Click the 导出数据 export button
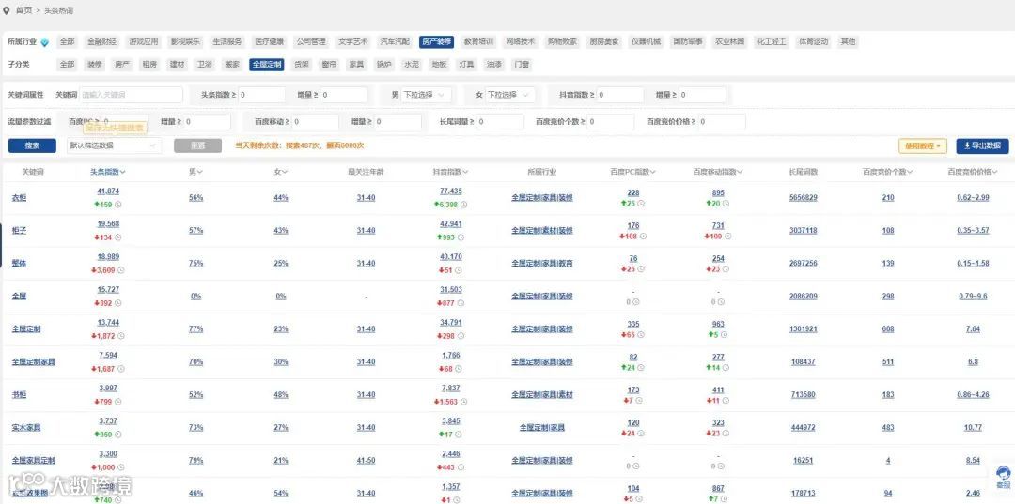The image size is (1015, 504). coord(982,146)
